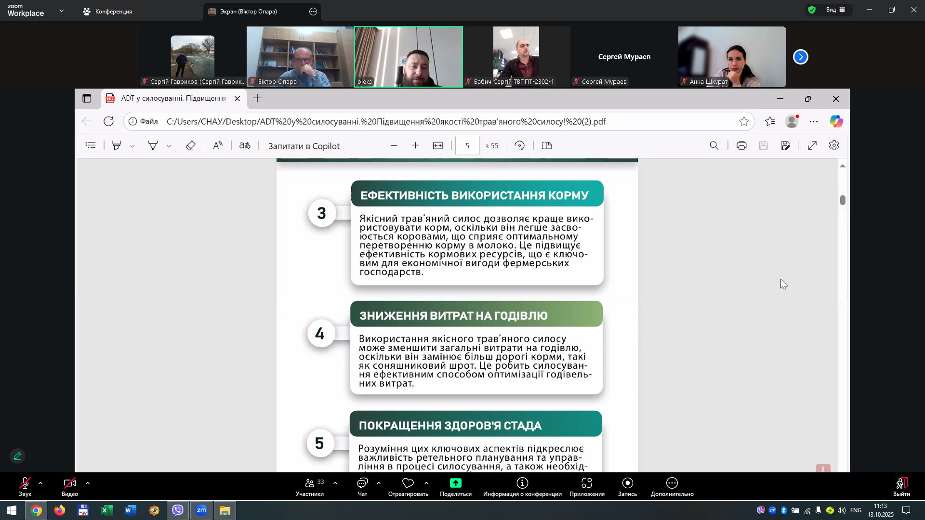Select the PDF eraser tool
The width and height of the screenshot is (925, 520).
tap(190, 145)
